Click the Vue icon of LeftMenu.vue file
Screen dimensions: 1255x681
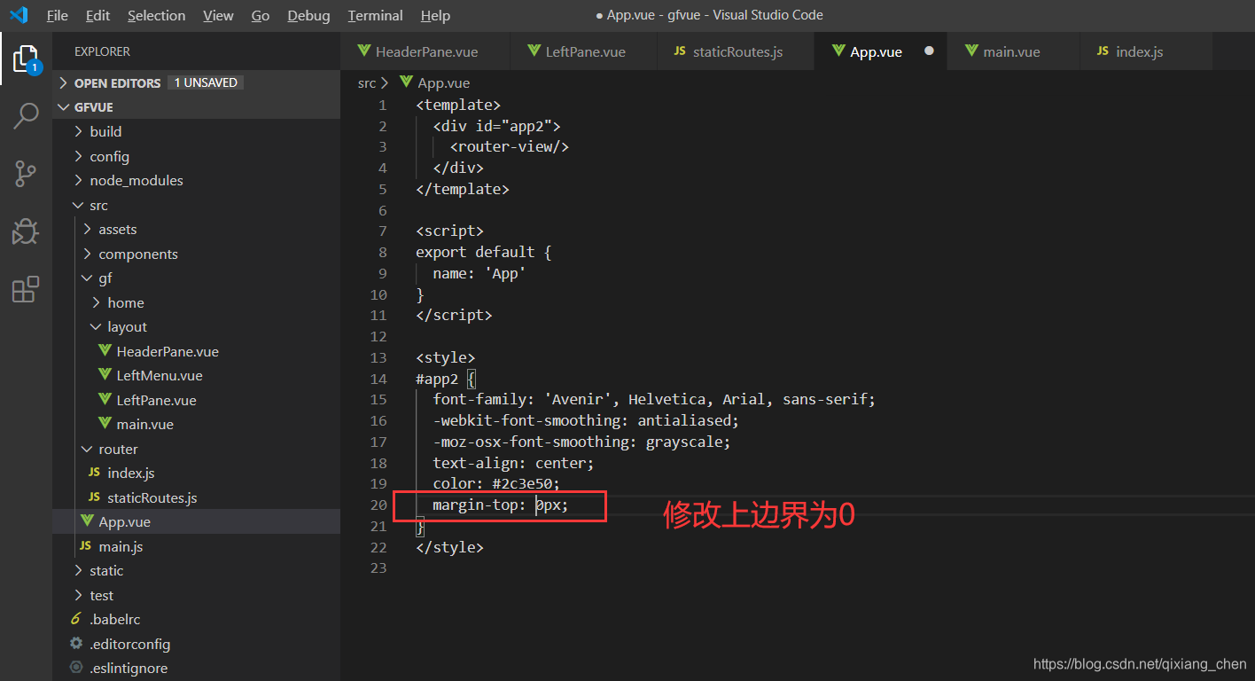click(x=105, y=375)
